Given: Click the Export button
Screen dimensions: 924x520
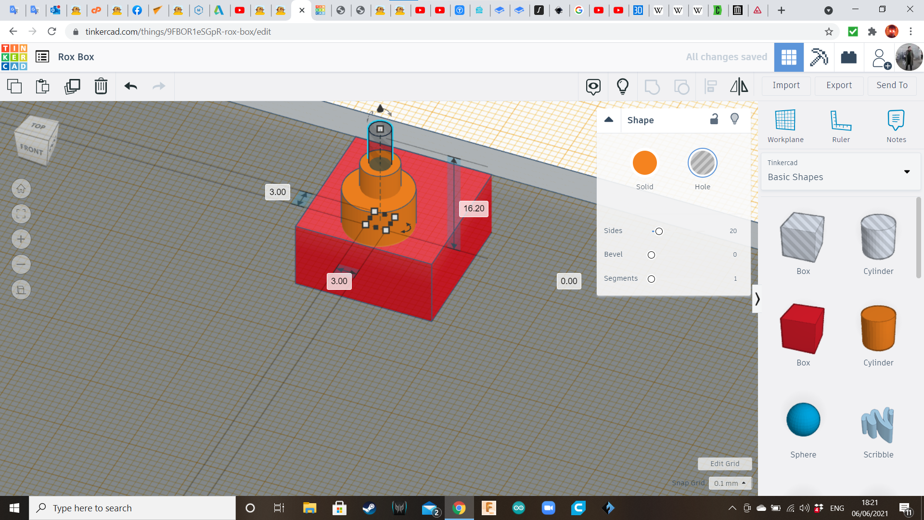Looking at the screenshot, I should point(839,85).
